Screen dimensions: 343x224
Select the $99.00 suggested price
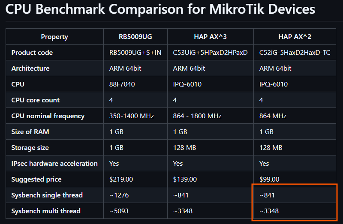(269, 179)
